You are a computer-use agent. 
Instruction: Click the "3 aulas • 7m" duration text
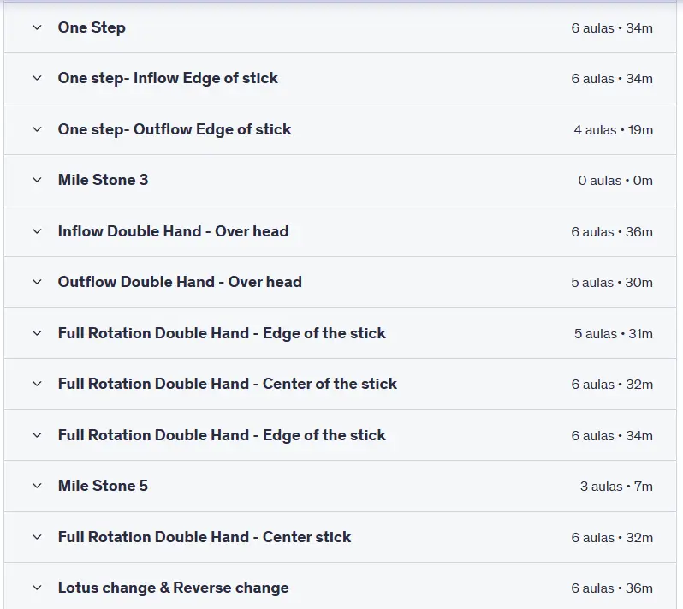click(x=616, y=487)
